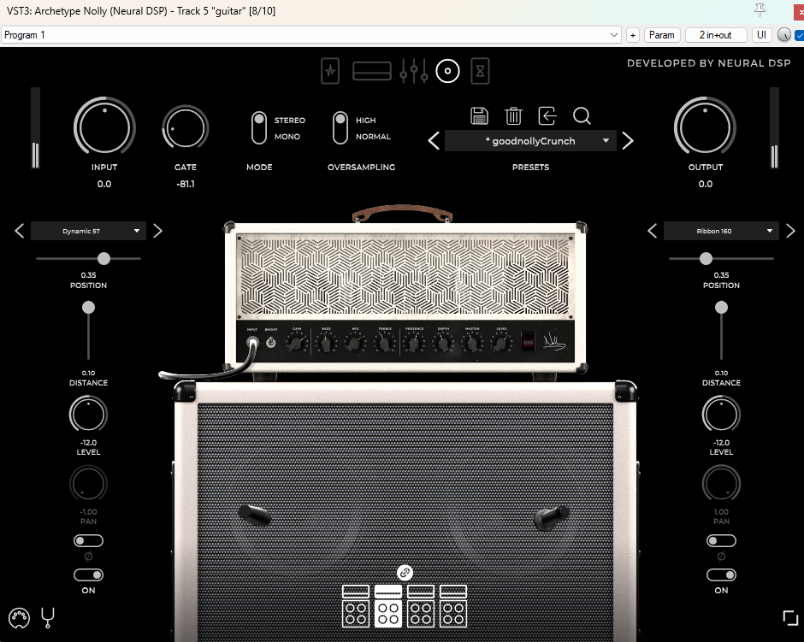Click the Input knob
The height and width of the screenshot is (642, 804).
104,127
